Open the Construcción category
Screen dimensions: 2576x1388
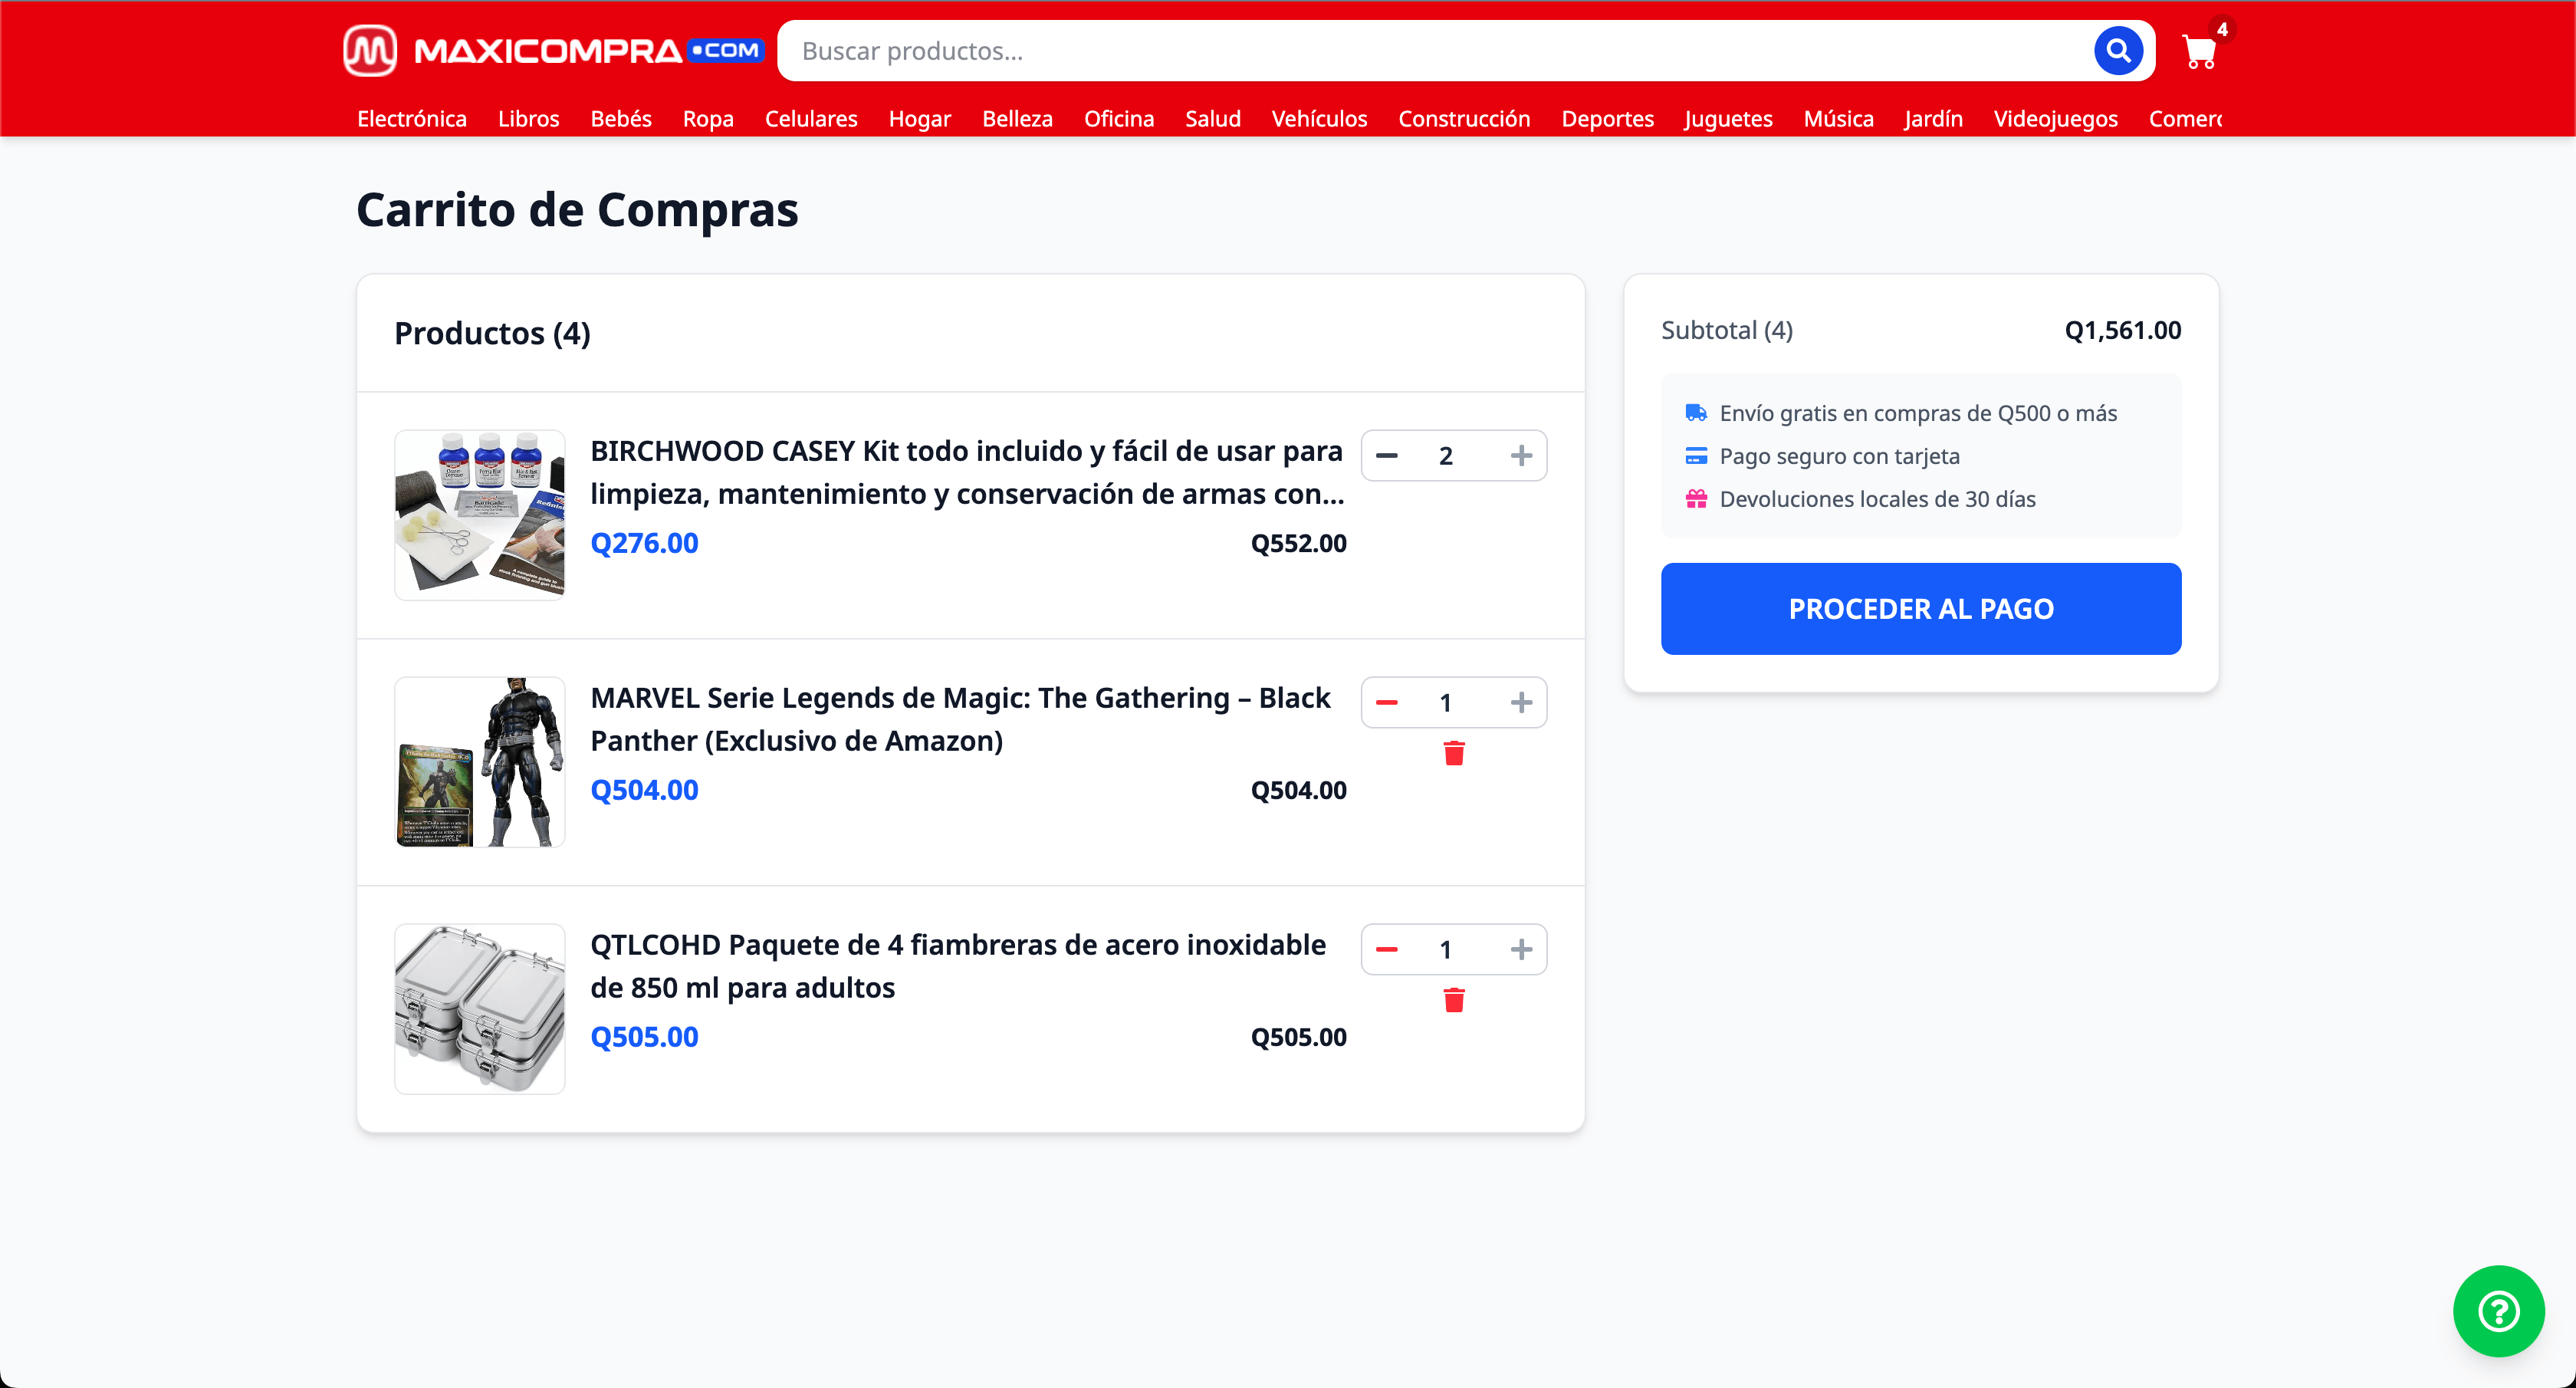click(x=1464, y=119)
